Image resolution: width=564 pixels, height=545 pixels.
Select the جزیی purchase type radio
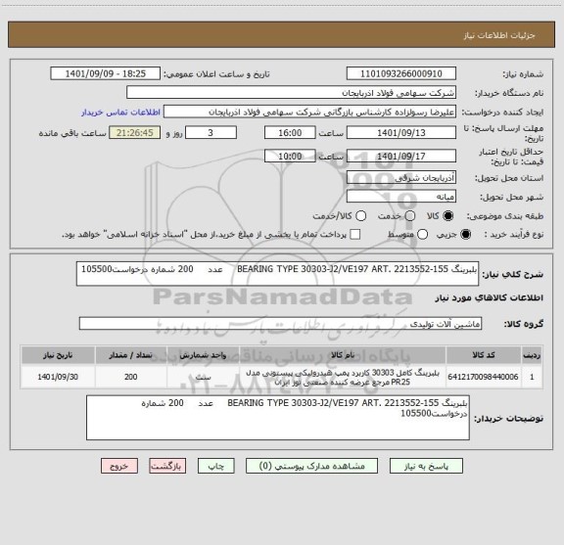click(x=465, y=235)
